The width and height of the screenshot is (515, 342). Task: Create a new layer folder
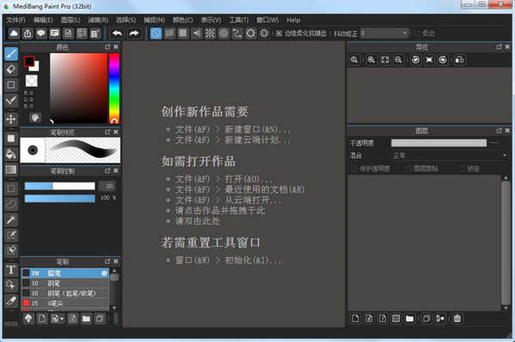coord(409,318)
